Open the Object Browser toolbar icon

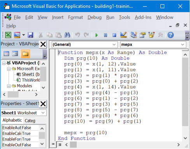(x=151, y=35)
